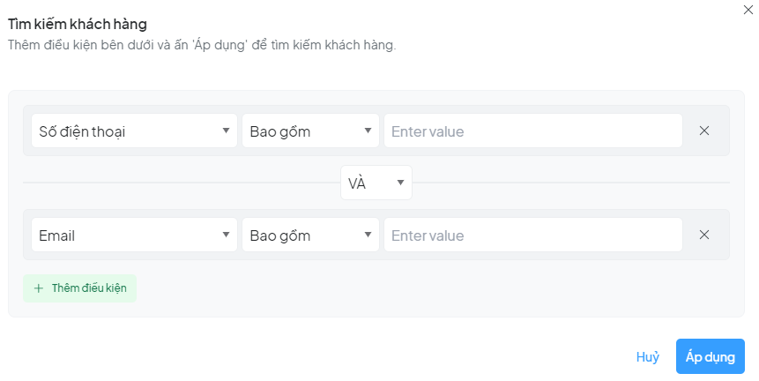Click the plus icon in Thêm điều kiện
The height and width of the screenshot is (381, 759).
pos(38,288)
